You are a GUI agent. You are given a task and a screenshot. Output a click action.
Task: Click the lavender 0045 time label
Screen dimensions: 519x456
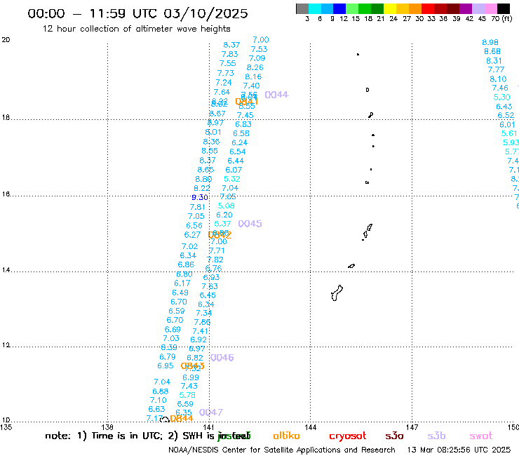[x=250, y=224]
